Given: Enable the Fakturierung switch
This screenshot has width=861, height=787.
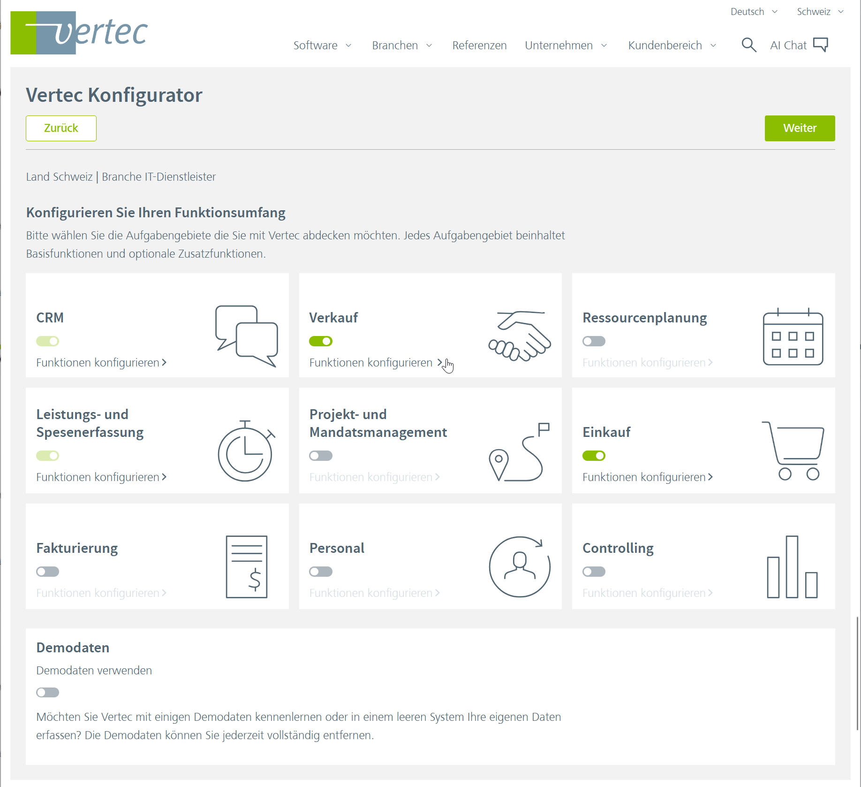Looking at the screenshot, I should pyautogui.click(x=48, y=572).
